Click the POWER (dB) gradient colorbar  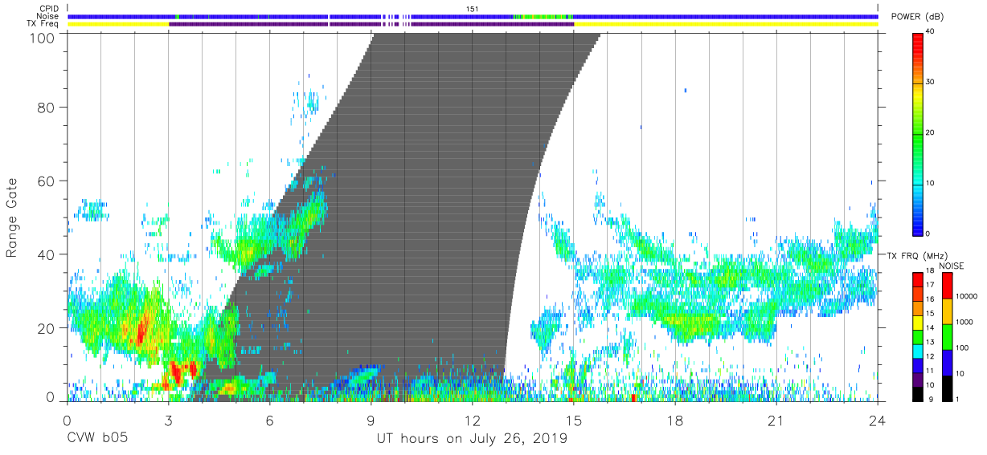[x=919, y=133]
